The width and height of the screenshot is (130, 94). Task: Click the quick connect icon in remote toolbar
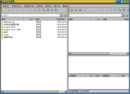tap(76, 10)
